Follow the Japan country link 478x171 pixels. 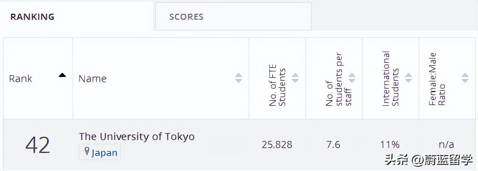pyautogui.click(x=104, y=153)
